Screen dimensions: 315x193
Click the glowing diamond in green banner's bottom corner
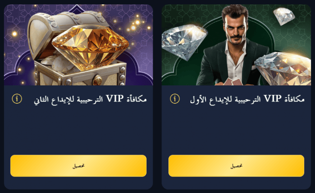283,69
